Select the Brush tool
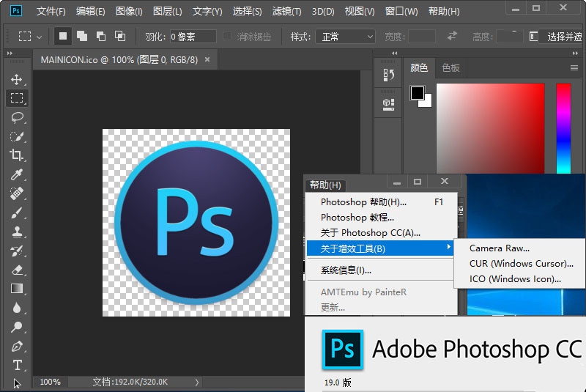Screen dimensions: 586x392 pyautogui.click(x=16, y=212)
